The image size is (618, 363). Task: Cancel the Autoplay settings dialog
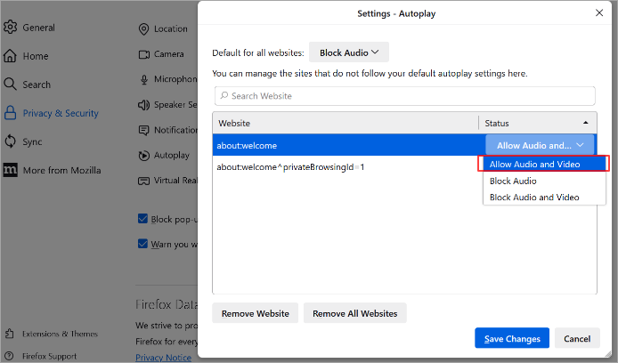tap(577, 338)
